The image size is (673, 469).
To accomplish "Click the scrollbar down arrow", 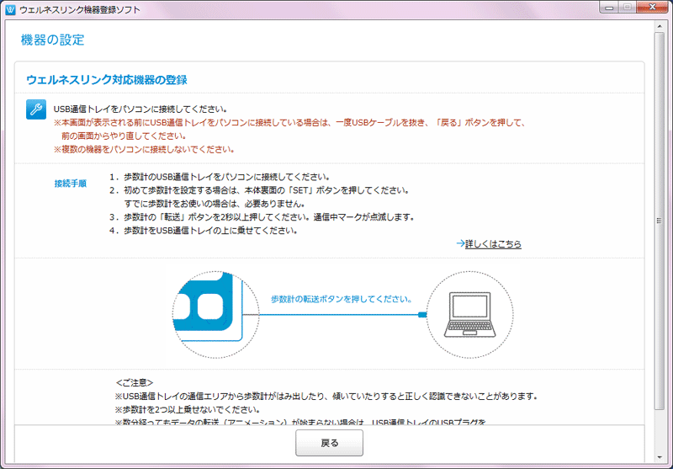I will [x=660, y=458].
